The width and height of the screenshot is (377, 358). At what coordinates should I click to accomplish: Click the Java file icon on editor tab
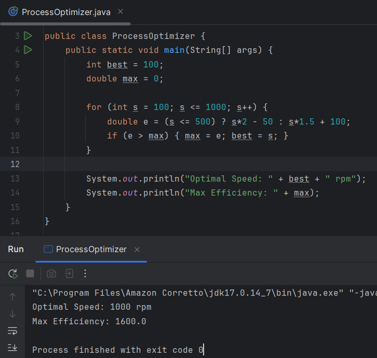(13, 12)
